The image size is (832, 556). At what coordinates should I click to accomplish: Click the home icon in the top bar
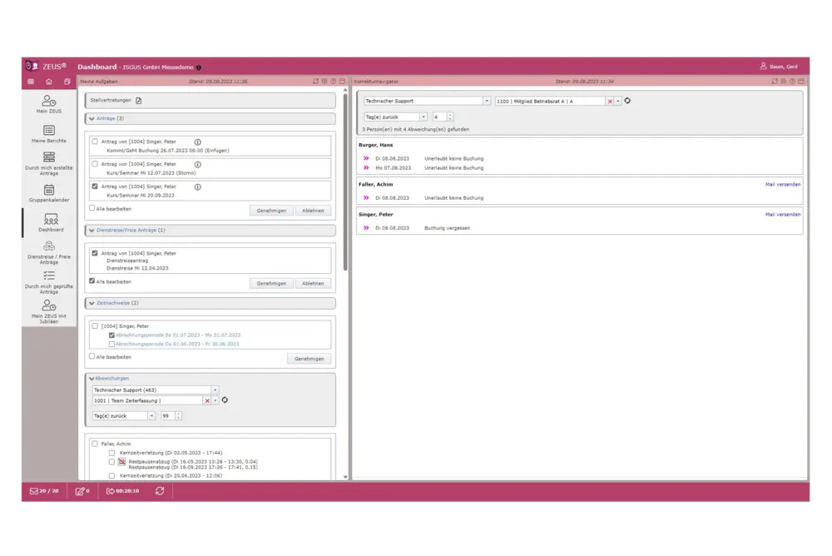pyautogui.click(x=49, y=82)
